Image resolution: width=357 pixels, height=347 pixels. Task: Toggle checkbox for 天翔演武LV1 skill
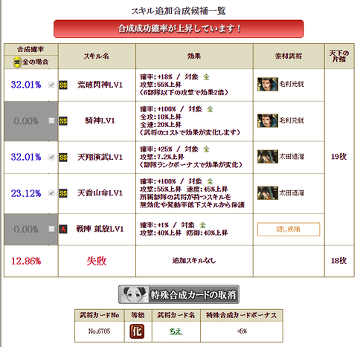pos(51,157)
